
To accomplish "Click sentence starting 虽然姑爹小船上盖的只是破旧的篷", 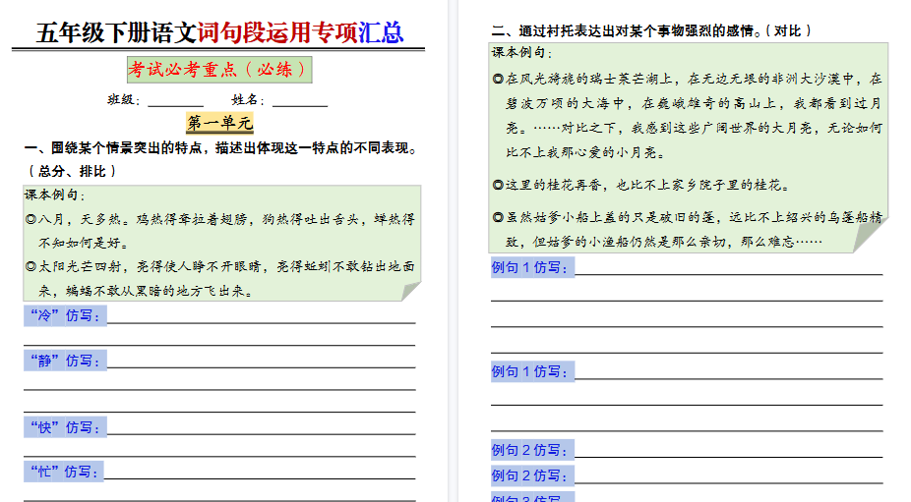I will tap(688, 230).
